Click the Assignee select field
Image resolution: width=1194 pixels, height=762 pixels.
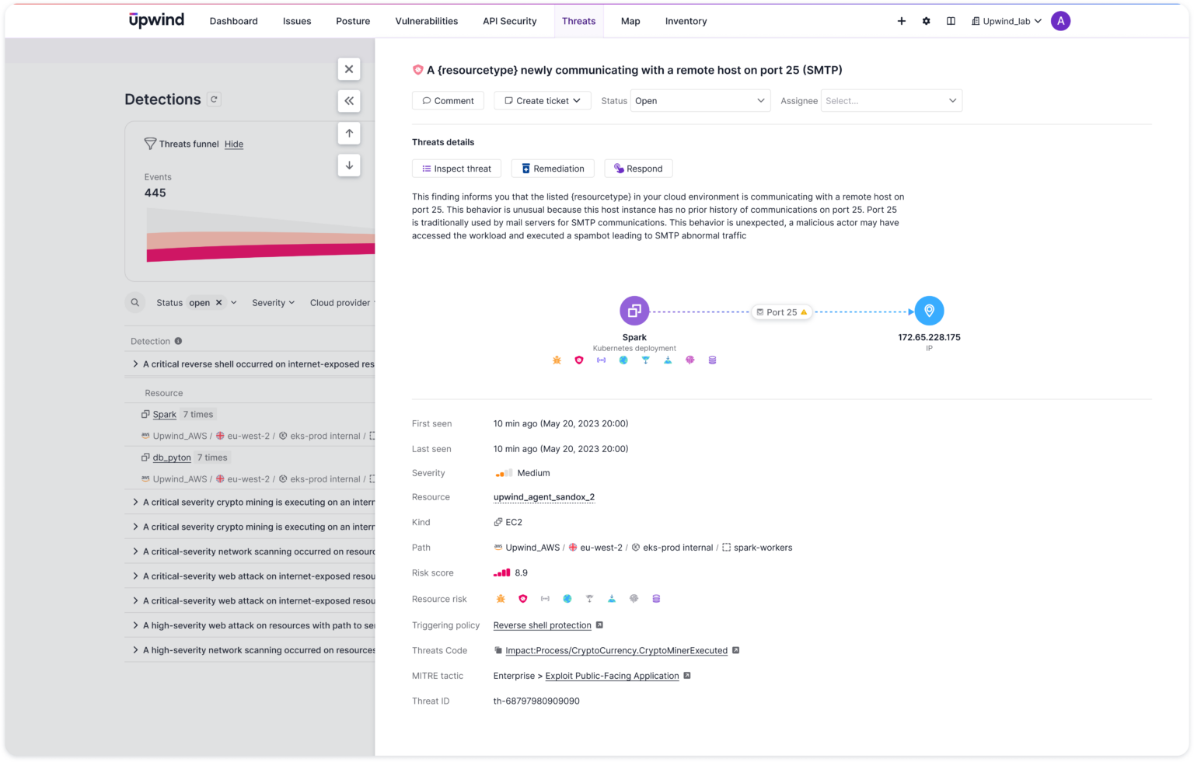(x=891, y=100)
